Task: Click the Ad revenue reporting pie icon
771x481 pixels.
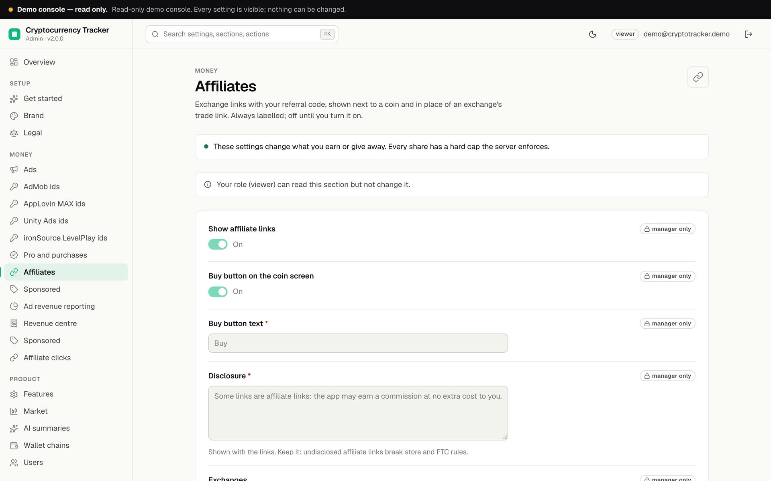Action: 14,306
